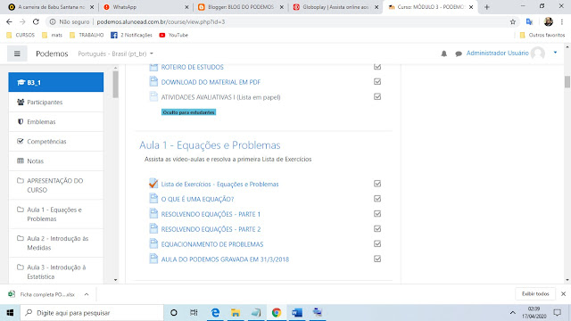
Task: Toggle completion checkbox for EQUACIONAMENTO DE PROBLEMAS
Action: point(377,243)
